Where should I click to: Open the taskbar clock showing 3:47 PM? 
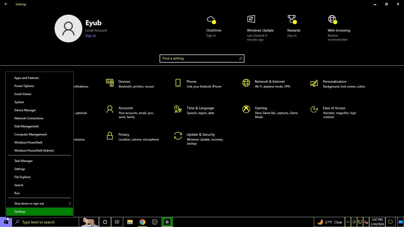377,222
